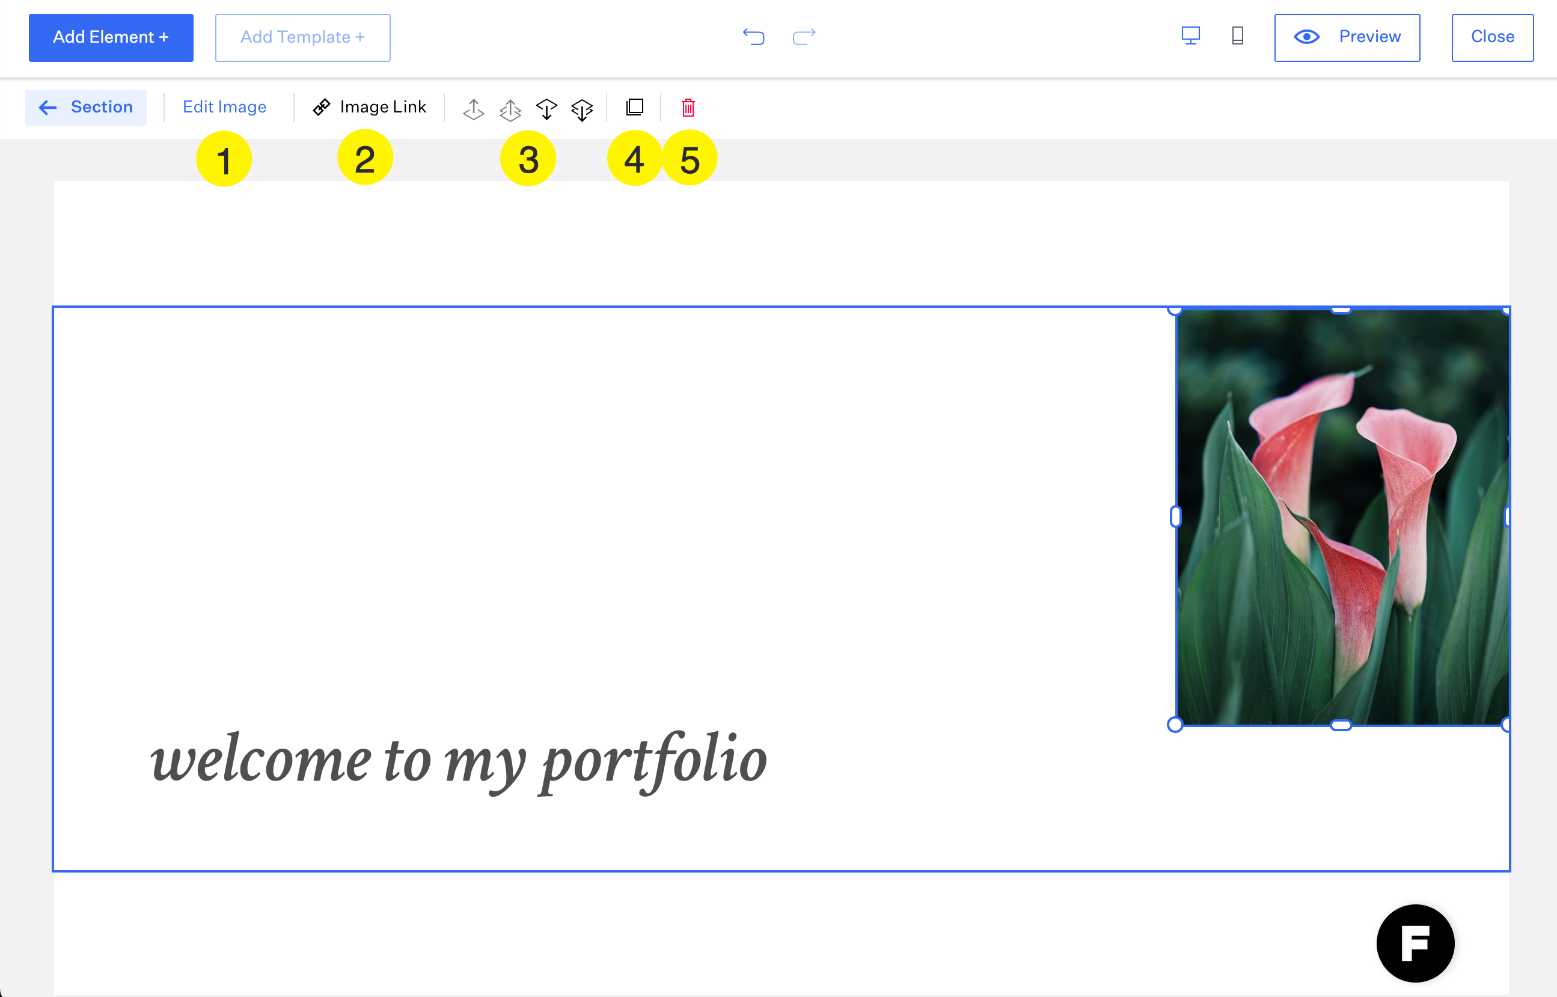Viewport: 1557px width, 997px height.
Task: Select the welcome to my portfolio text
Action: pos(458,760)
